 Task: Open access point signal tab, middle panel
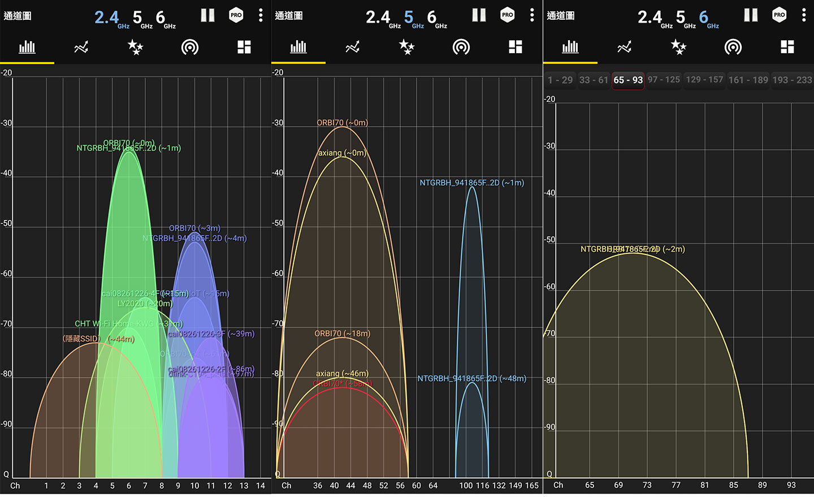(x=461, y=47)
